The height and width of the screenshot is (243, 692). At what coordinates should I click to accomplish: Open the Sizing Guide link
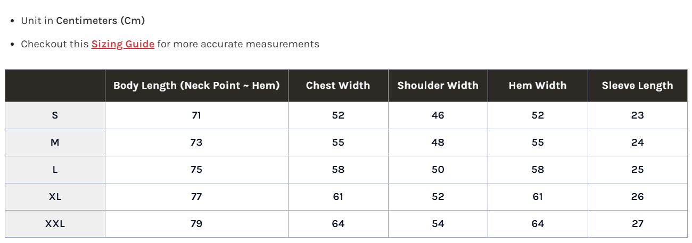tap(123, 44)
